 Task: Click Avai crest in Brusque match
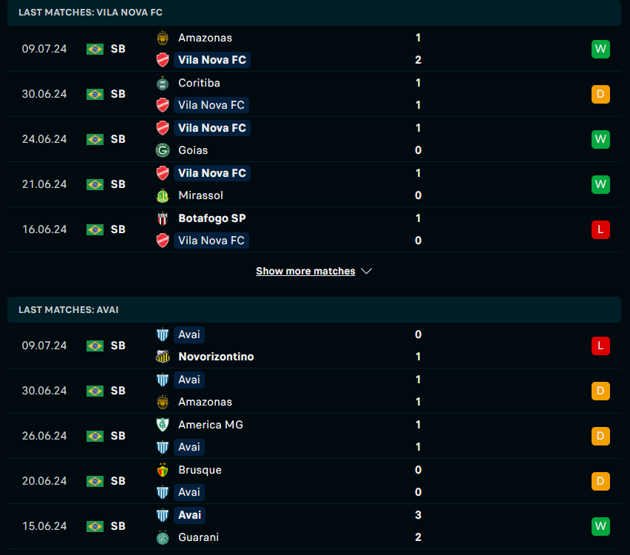[163, 492]
